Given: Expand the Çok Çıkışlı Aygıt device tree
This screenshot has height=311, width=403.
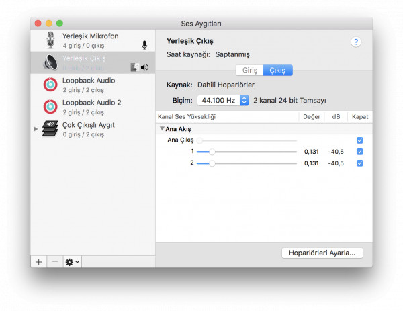Looking at the screenshot, I should (36, 128).
